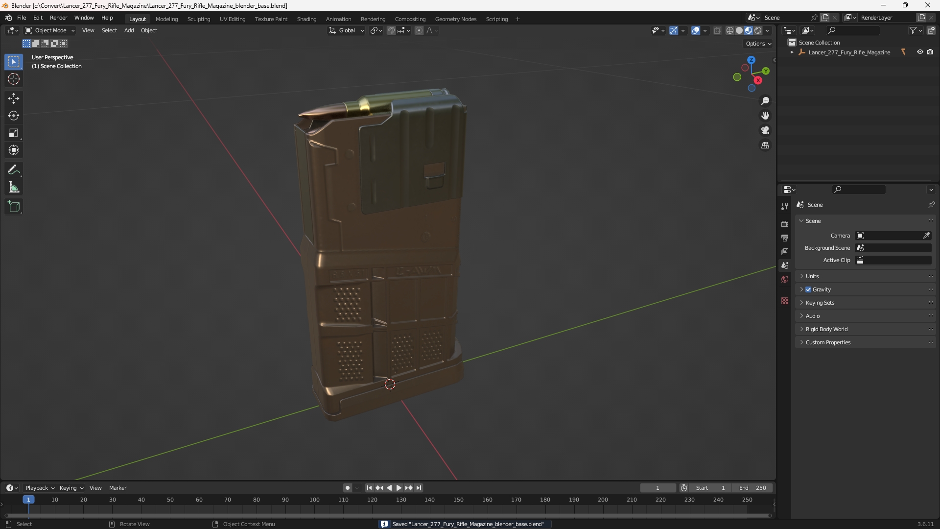The height and width of the screenshot is (529, 940).
Task: Toggle auto keying record button
Action: tap(348, 488)
